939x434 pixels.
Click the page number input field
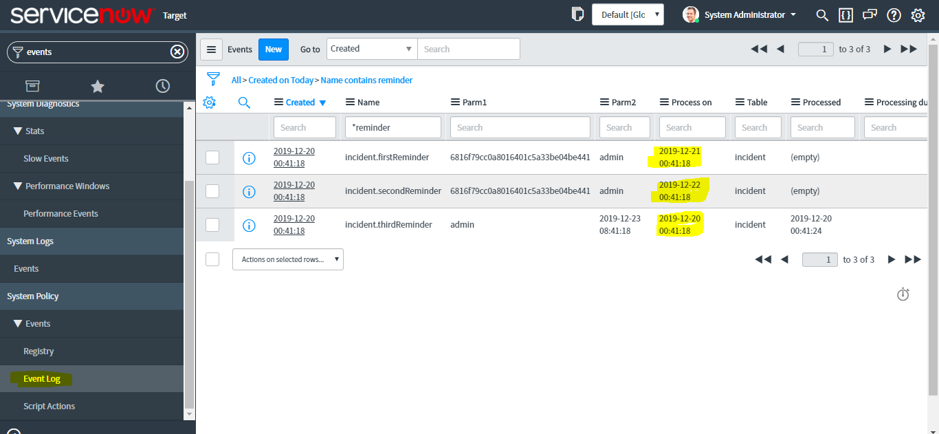(x=815, y=49)
